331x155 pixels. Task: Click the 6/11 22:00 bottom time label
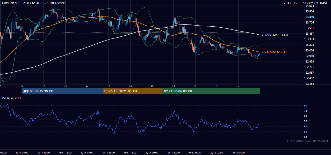pyautogui.click(x=174, y=152)
